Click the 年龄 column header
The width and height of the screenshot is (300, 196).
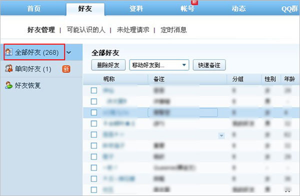click(289, 79)
